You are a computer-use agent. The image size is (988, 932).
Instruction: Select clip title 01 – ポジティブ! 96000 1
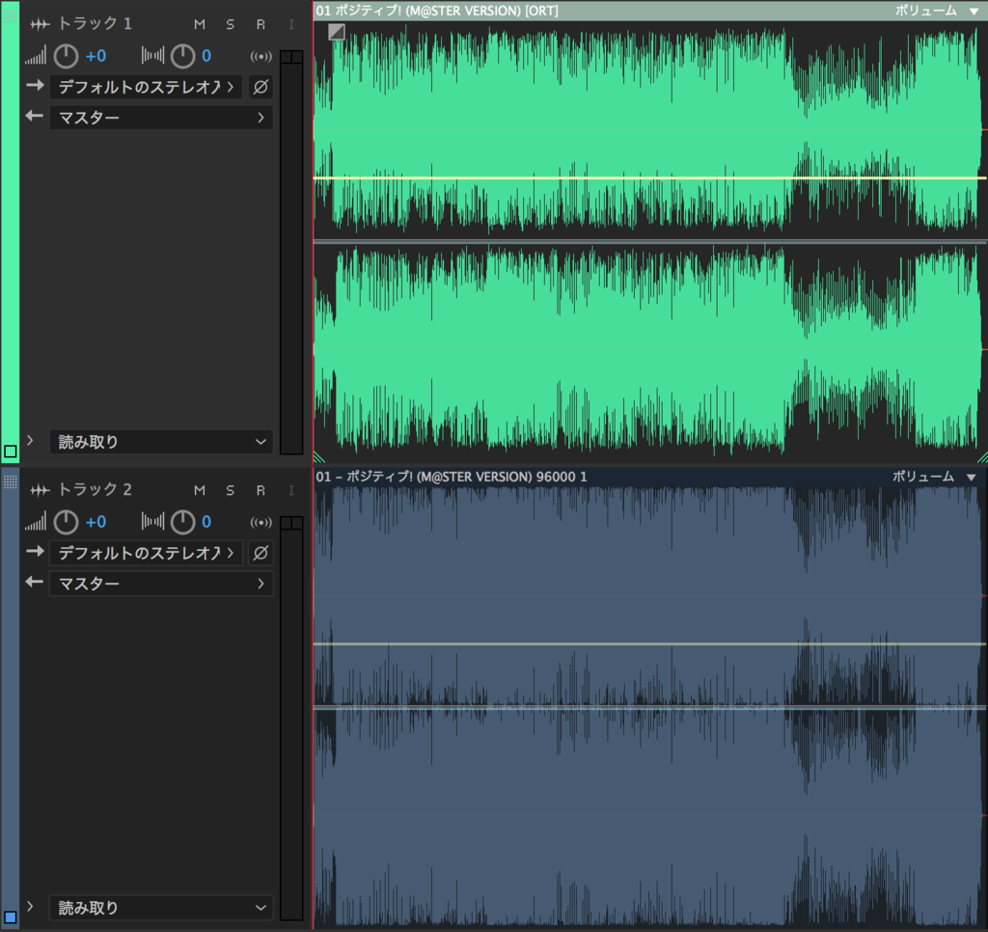452,477
